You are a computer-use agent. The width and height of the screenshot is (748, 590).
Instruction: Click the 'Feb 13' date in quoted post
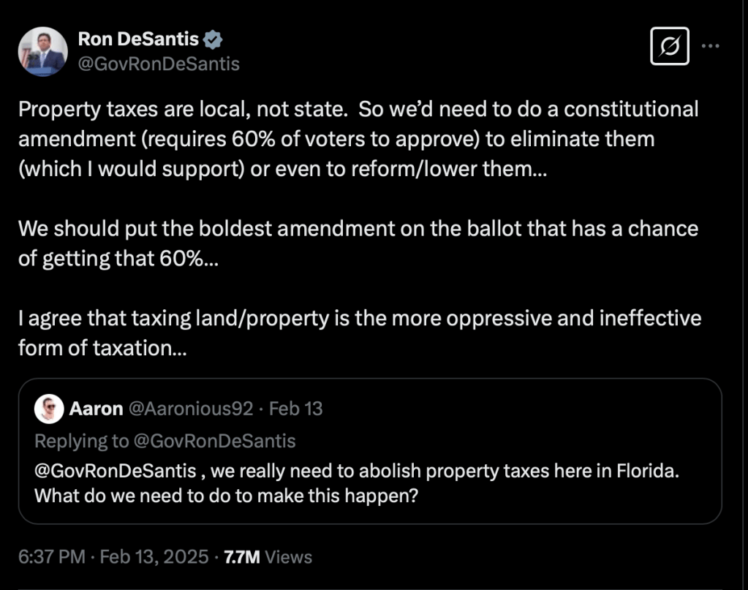(296, 409)
